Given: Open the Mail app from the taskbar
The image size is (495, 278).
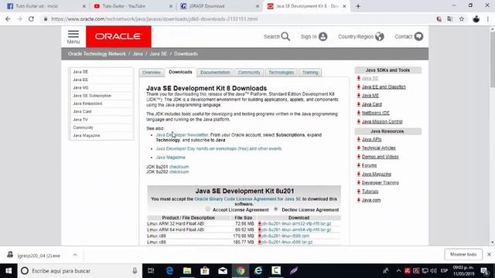Looking at the screenshot, I should (x=223, y=271).
